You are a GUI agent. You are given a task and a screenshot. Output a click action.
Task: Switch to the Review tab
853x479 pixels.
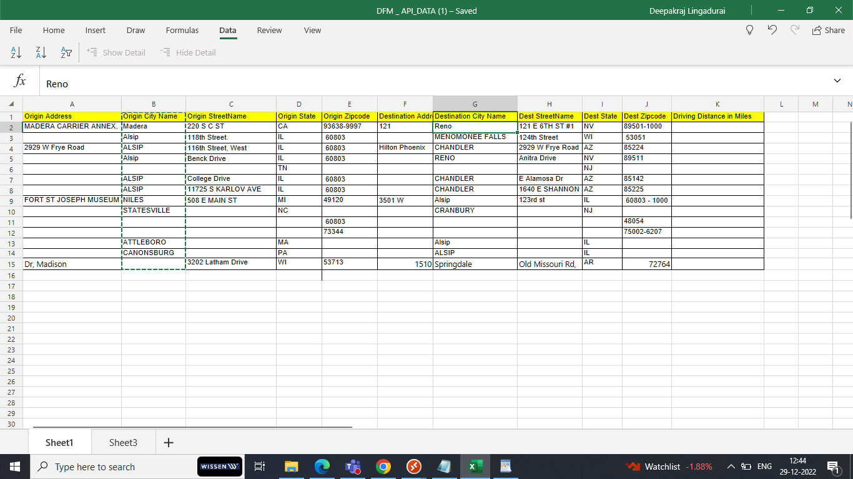(270, 30)
